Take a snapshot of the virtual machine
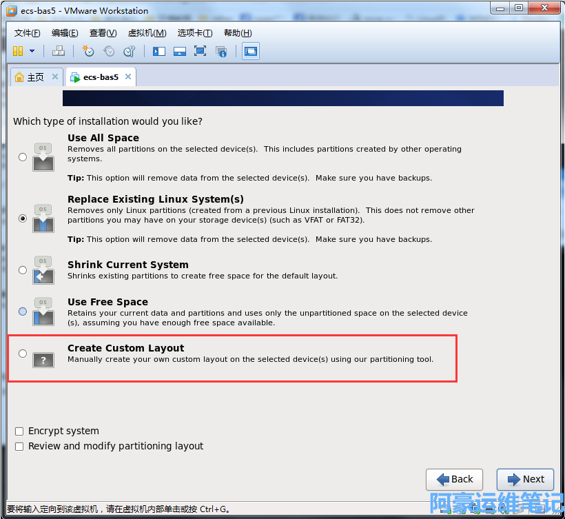This screenshot has width=565, height=519. click(x=88, y=51)
